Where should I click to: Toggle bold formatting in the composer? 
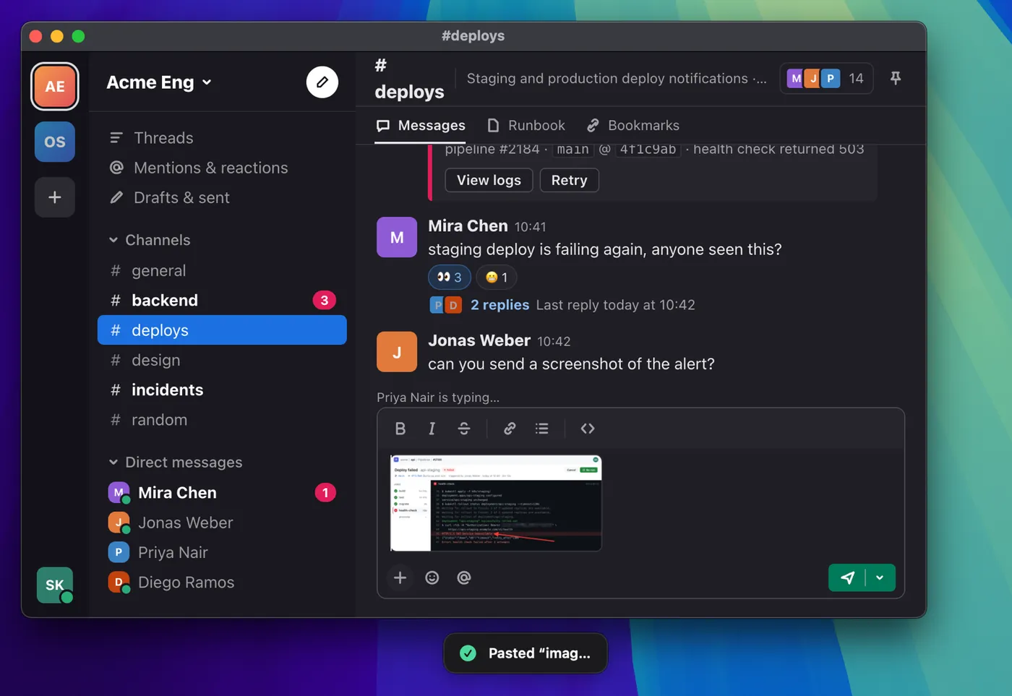[x=400, y=429]
